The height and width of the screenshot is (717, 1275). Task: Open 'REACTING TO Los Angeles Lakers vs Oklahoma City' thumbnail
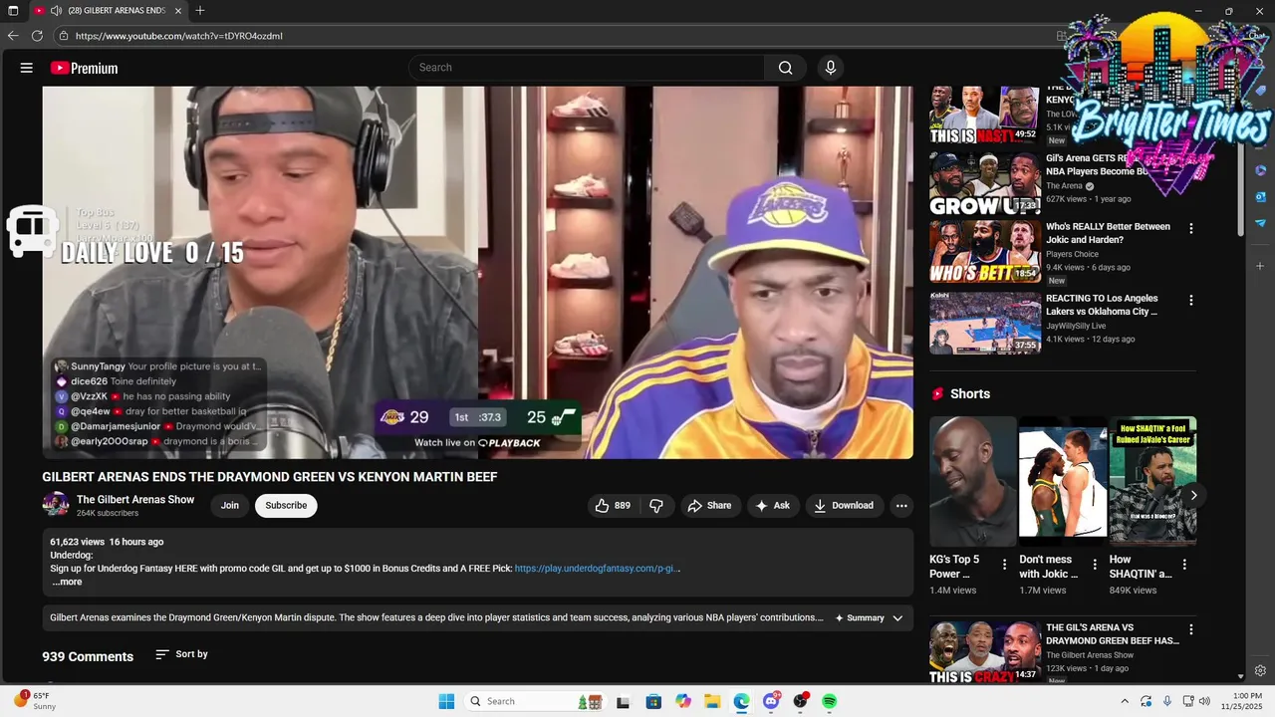click(985, 323)
